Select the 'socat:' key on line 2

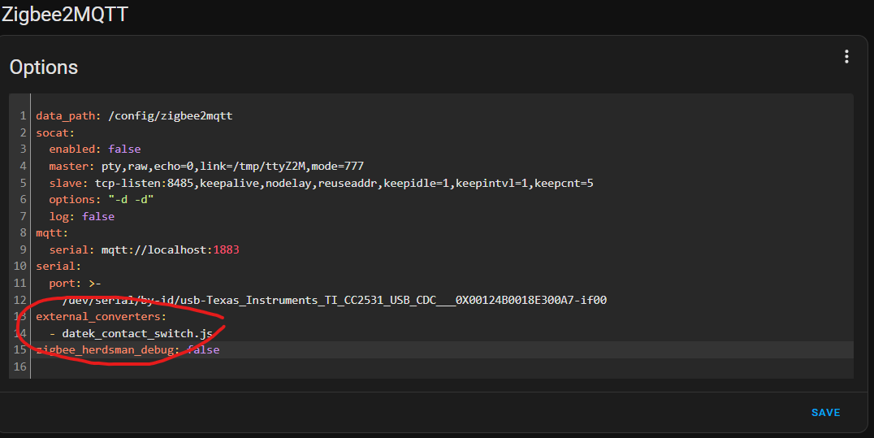pos(55,132)
